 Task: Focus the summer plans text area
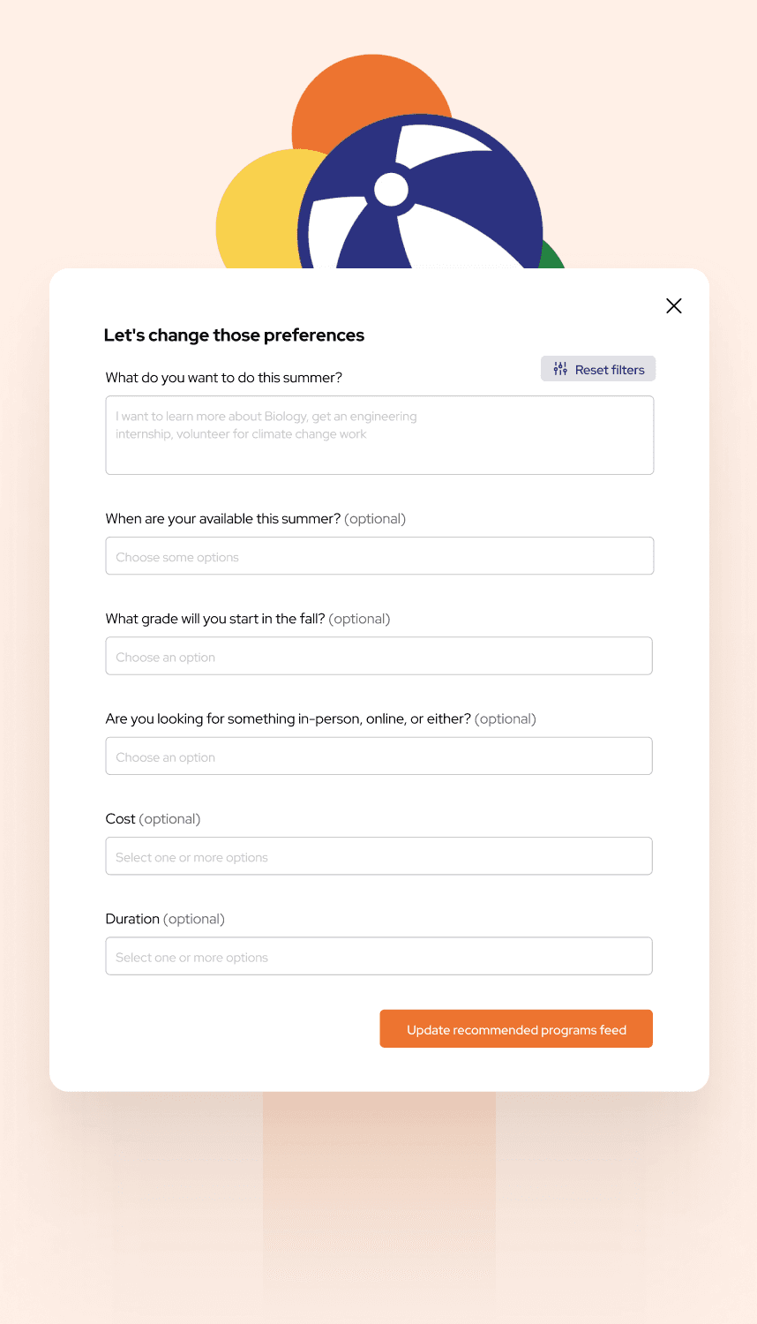(379, 435)
